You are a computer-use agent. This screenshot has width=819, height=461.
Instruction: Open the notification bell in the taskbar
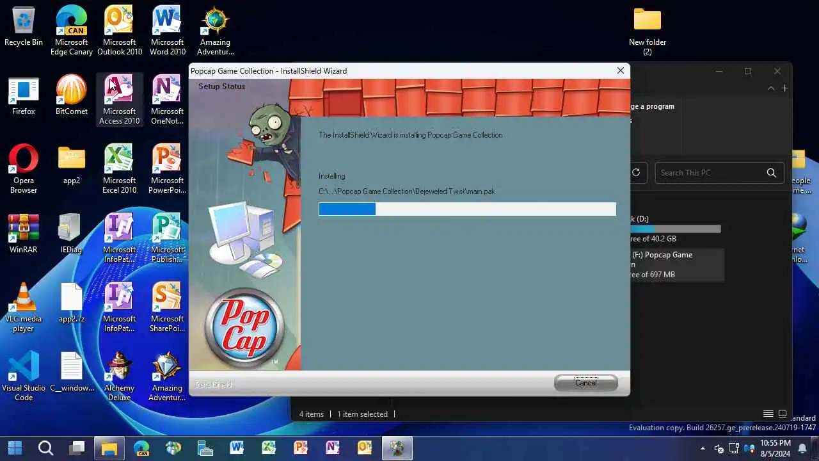click(802, 448)
